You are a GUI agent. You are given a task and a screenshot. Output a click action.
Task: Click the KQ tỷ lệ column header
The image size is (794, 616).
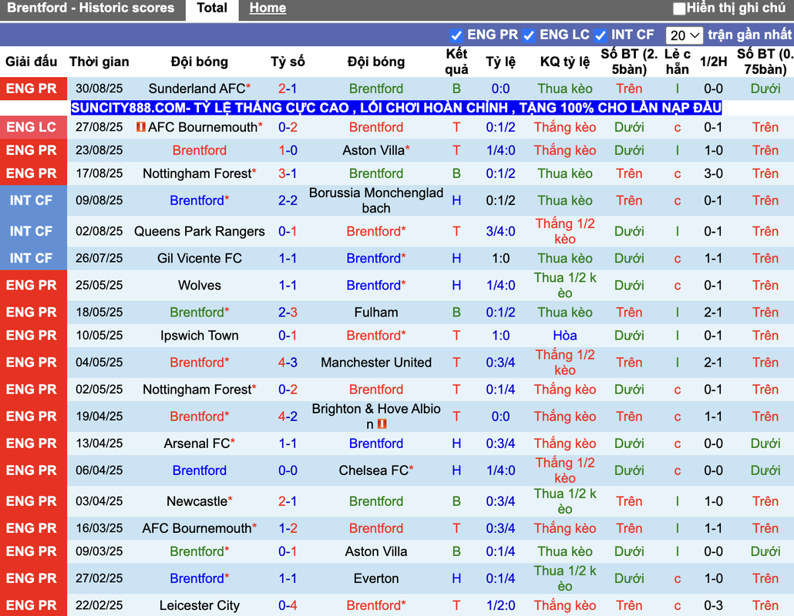564,62
